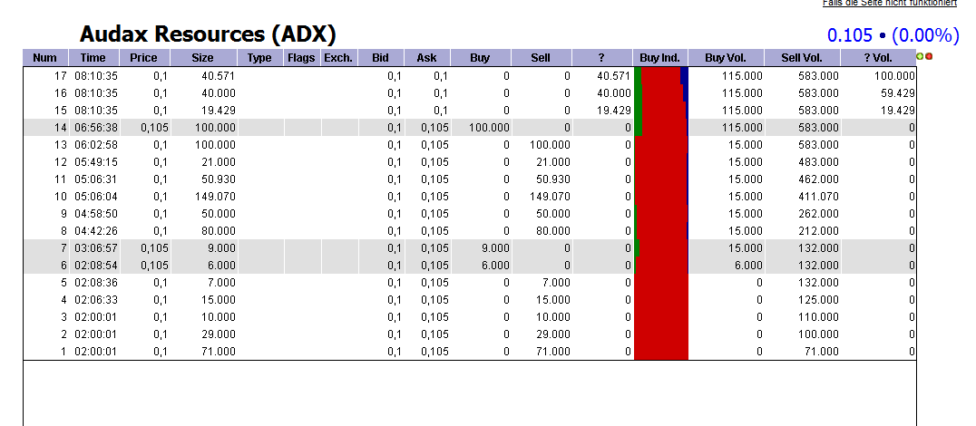
Task: Click the Buy Ind. bar in row 17
Action: [x=661, y=76]
